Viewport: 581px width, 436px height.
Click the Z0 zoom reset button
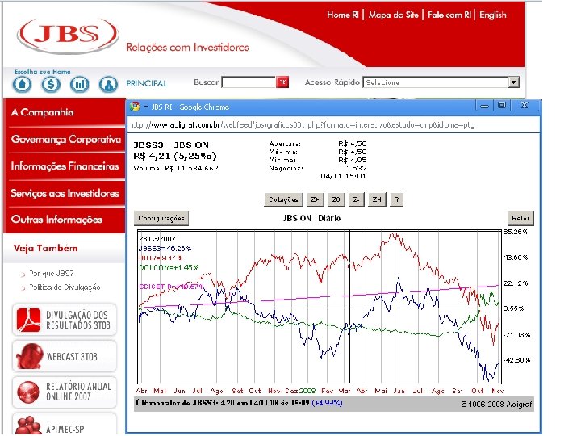point(336,199)
